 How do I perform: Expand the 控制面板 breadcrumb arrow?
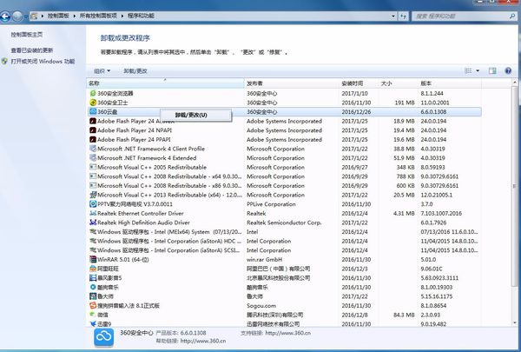[x=74, y=16]
